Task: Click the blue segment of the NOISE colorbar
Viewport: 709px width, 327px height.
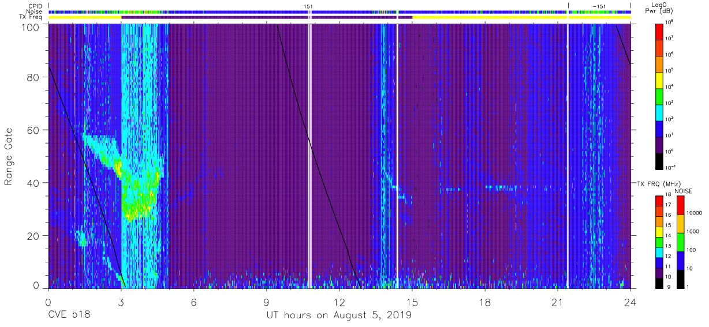Action: point(680,260)
